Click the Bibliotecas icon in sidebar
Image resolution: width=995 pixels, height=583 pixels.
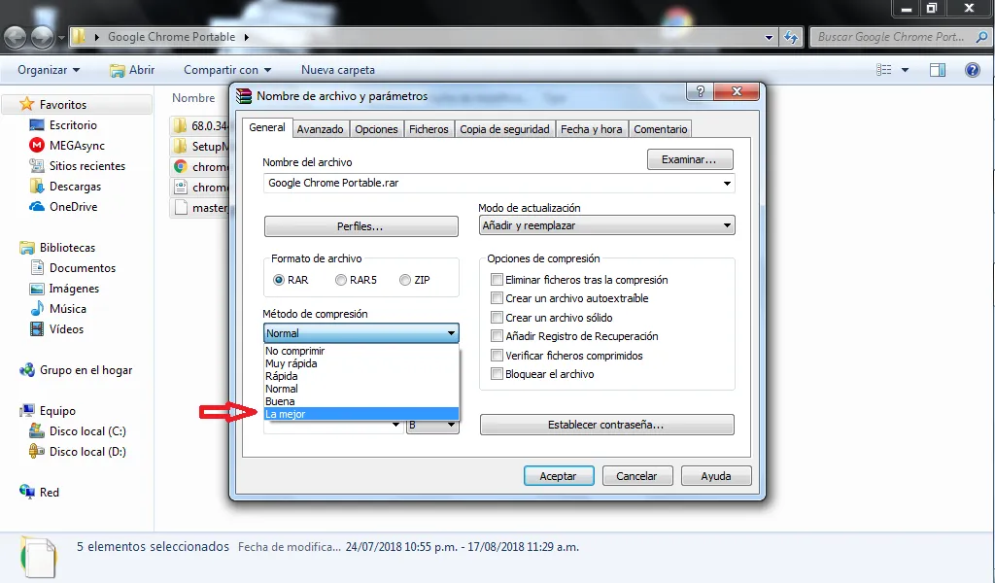point(26,248)
